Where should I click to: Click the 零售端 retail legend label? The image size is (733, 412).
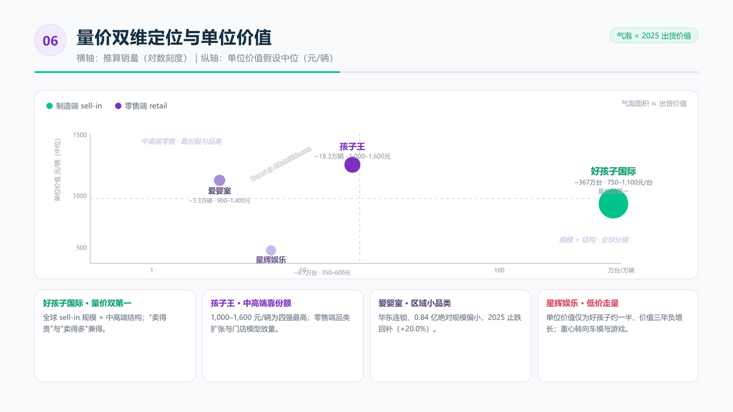146,106
